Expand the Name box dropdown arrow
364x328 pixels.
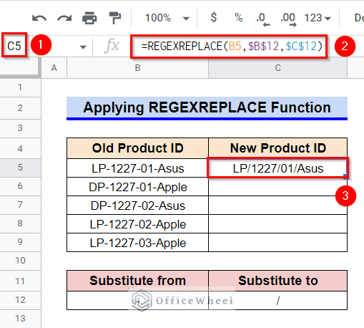click(83, 47)
